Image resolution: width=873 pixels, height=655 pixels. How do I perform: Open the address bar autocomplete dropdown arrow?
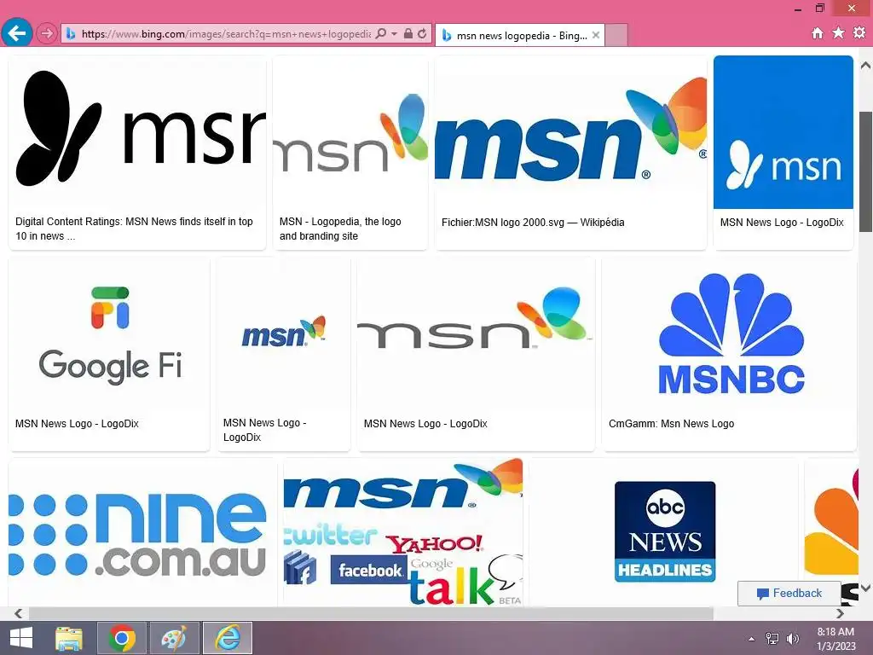394,33
